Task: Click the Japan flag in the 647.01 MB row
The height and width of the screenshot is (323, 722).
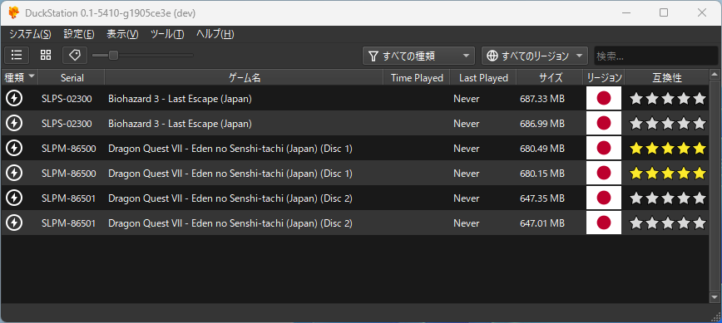Action: coord(604,223)
